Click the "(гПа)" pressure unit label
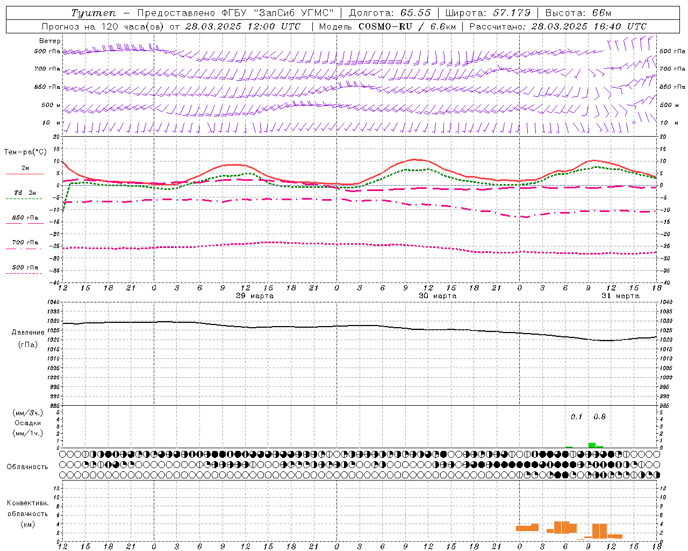Screen dimensions: 688x551 click(x=28, y=345)
